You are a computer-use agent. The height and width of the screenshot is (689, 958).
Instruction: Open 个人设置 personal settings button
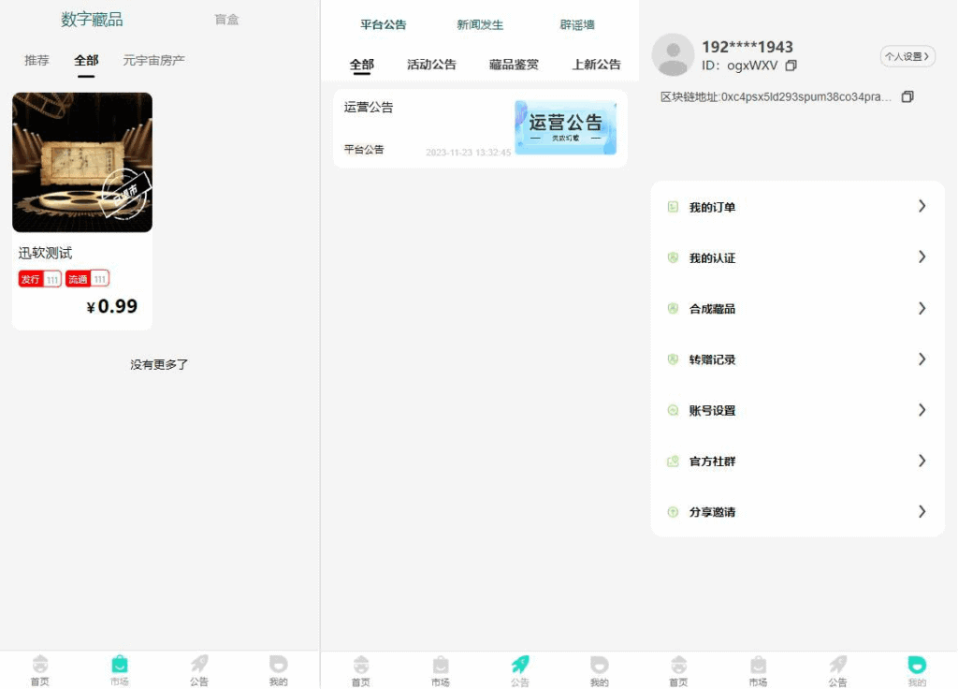[x=907, y=56]
